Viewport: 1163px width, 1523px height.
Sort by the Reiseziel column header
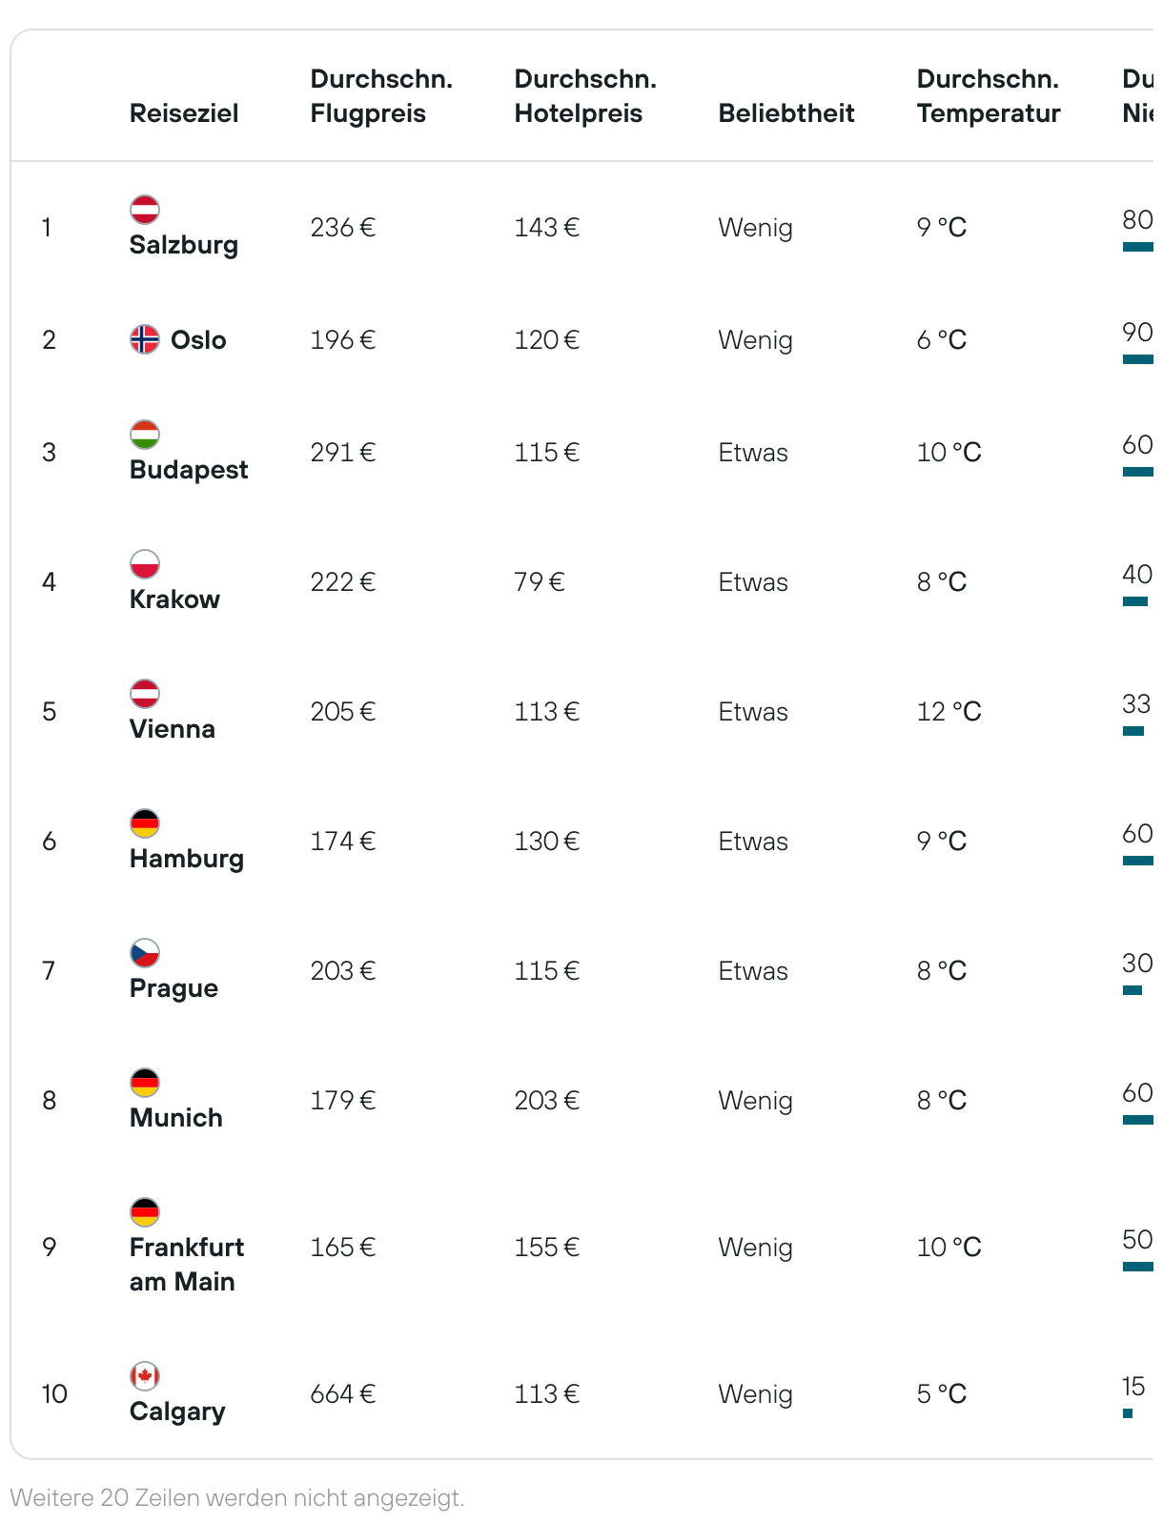pos(184,113)
